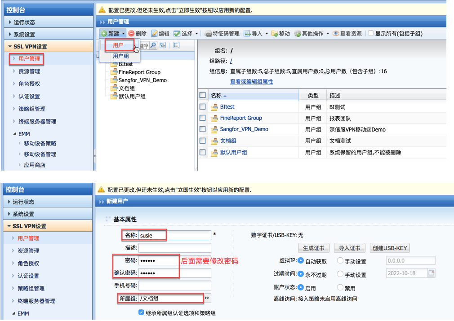Click the group icon beside 文档组 in table
Viewport: 454px width, 321px height.
click(214, 141)
